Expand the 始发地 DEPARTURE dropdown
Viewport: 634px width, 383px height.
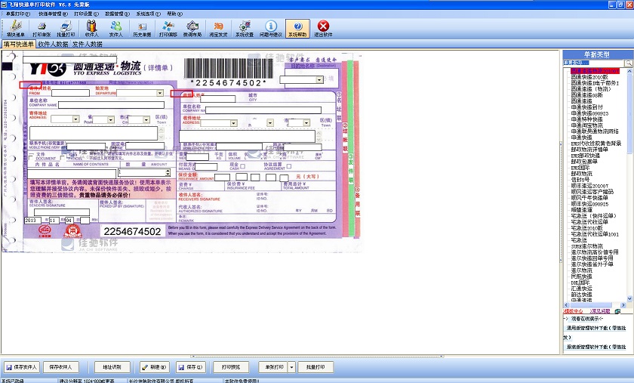pyautogui.click(x=159, y=94)
